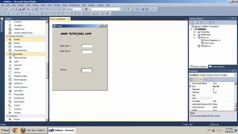Open the Project menu
Screen dimensions: 238x134
click(x=21, y=5)
